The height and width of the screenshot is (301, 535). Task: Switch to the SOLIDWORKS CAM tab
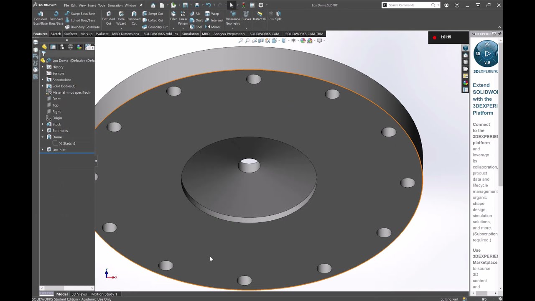pyautogui.click(x=264, y=34)
